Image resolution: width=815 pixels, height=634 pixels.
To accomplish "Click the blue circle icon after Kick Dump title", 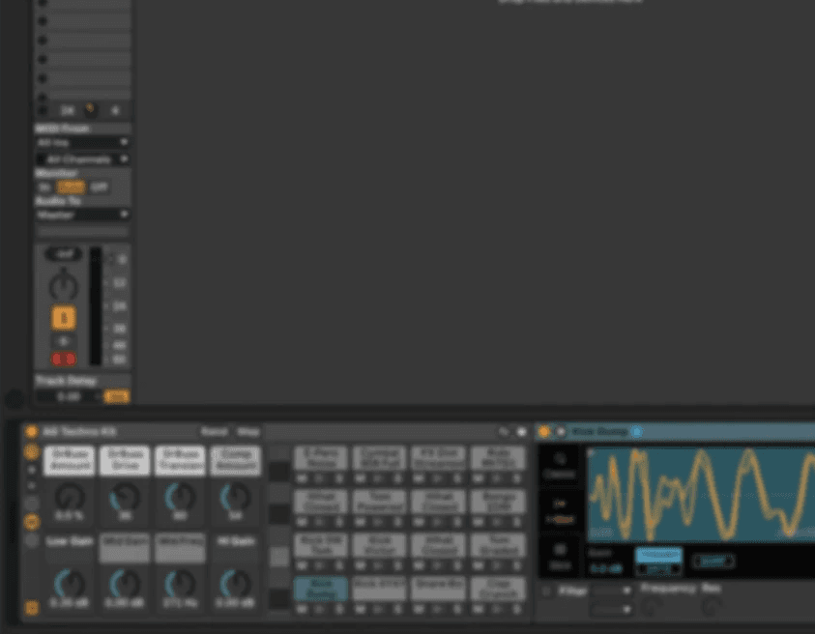I will point(636,431).
